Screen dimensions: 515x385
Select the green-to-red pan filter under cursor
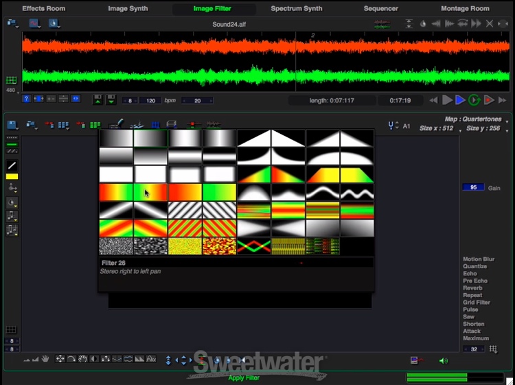point(150,192)
